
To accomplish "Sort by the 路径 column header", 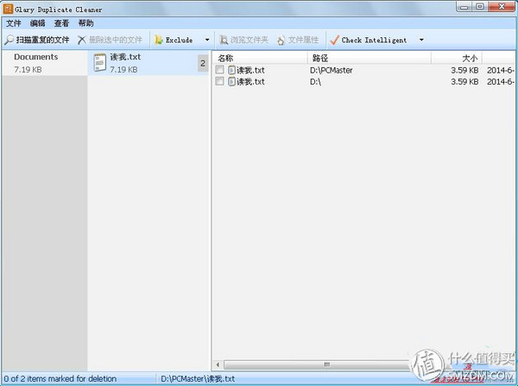I will click(x=369, y=58).
